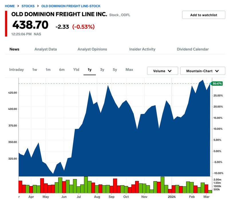Open the Analyst Opinions tab

click(92, 49)
